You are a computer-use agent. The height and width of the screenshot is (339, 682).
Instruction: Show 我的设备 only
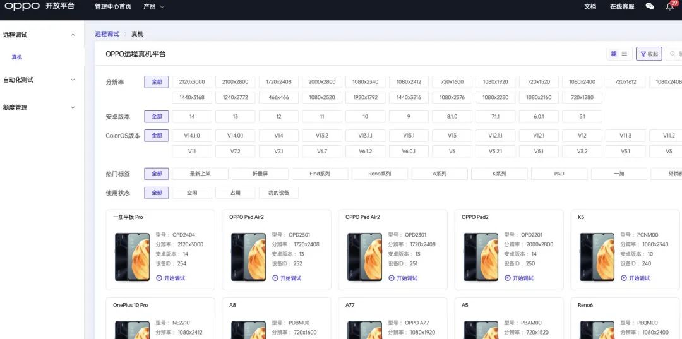tap(279, 193)
